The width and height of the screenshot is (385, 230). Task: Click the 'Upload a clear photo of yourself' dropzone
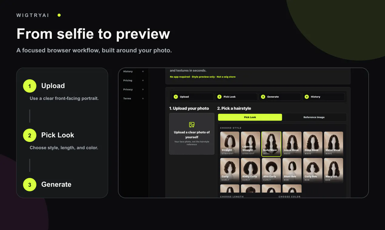tap(192, 134)
